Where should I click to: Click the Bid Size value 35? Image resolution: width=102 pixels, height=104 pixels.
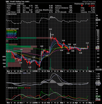31,12
